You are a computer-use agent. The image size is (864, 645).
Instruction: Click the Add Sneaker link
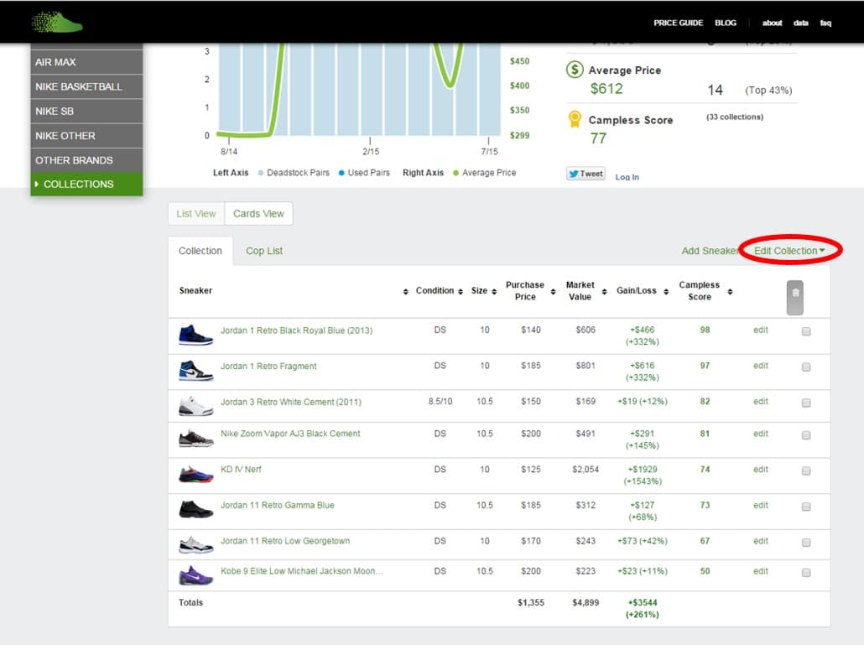(x=710, y=251)
